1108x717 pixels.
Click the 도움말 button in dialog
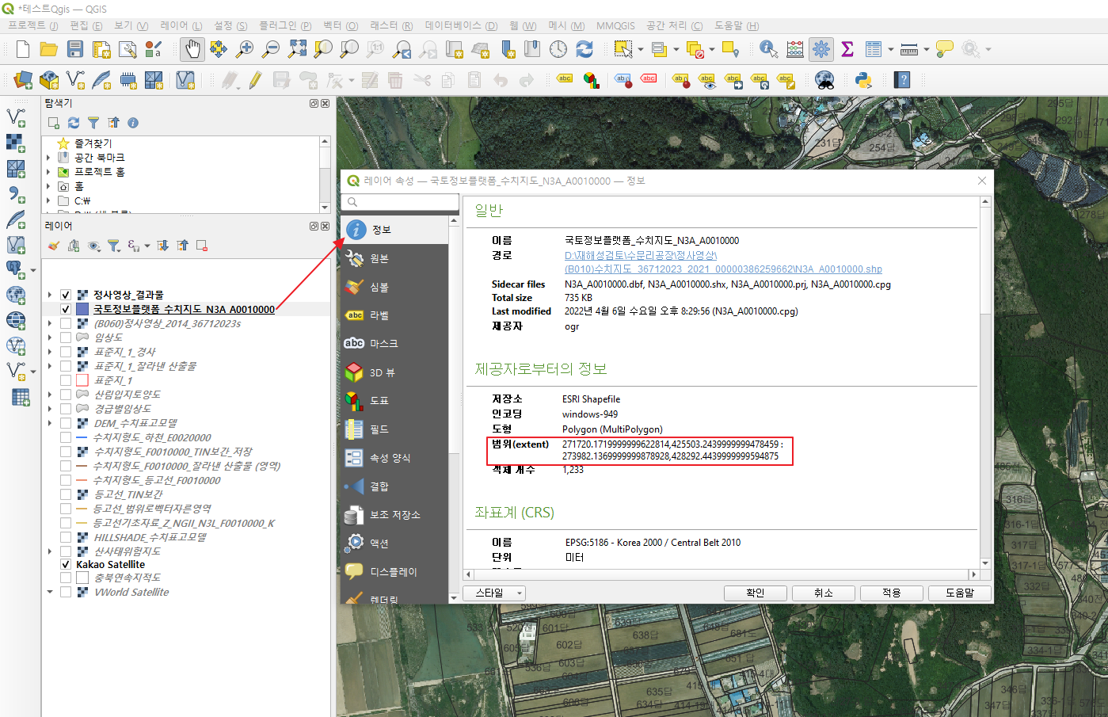point(960,593)
